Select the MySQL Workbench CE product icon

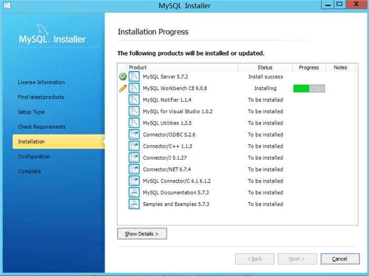pos(134,88)
